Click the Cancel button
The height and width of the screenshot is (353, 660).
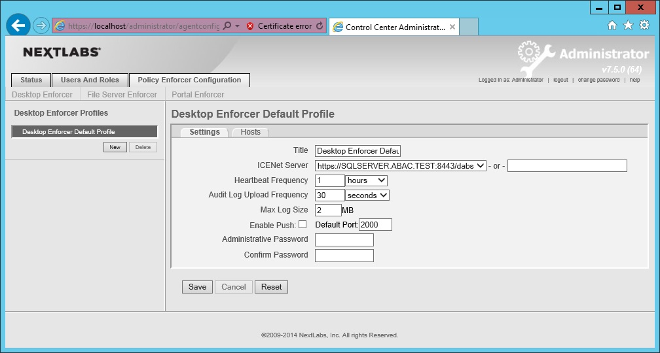[x=234, y=287]
